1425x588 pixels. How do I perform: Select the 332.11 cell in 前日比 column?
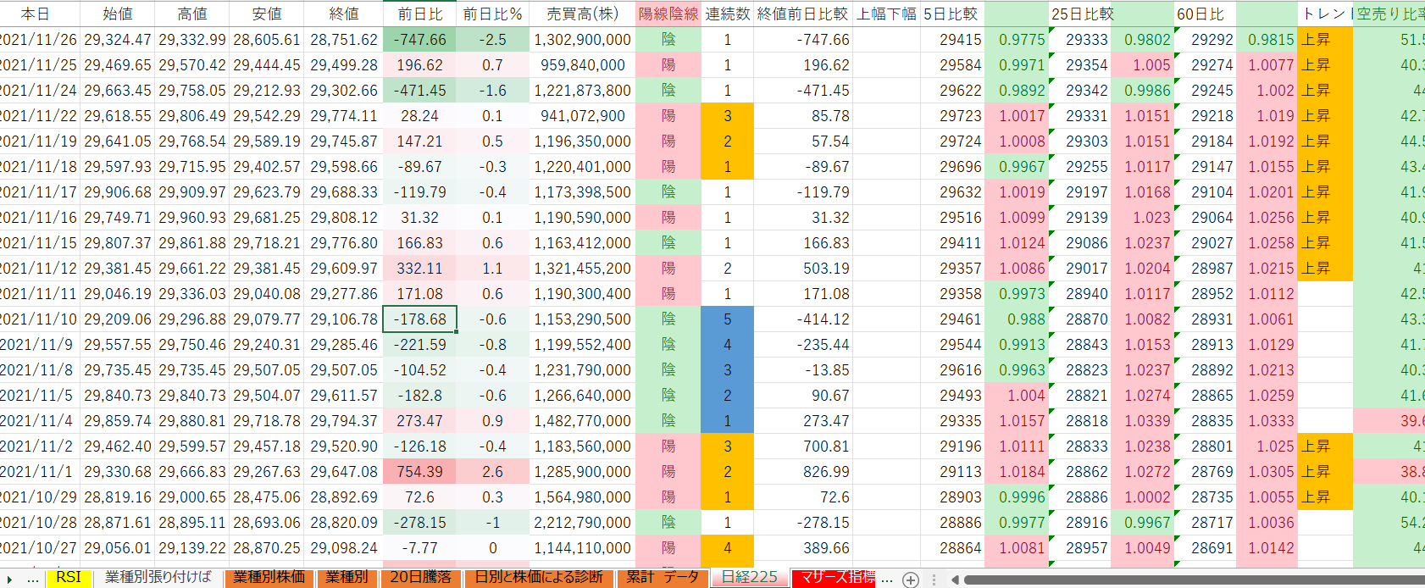click(x=420, y=269)
